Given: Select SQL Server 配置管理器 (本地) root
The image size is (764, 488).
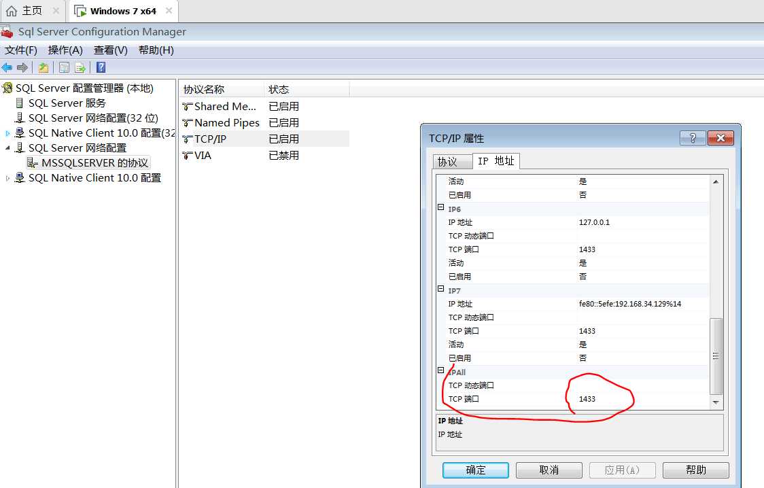Looking at the screenshot, I should (x=84, y=88).
